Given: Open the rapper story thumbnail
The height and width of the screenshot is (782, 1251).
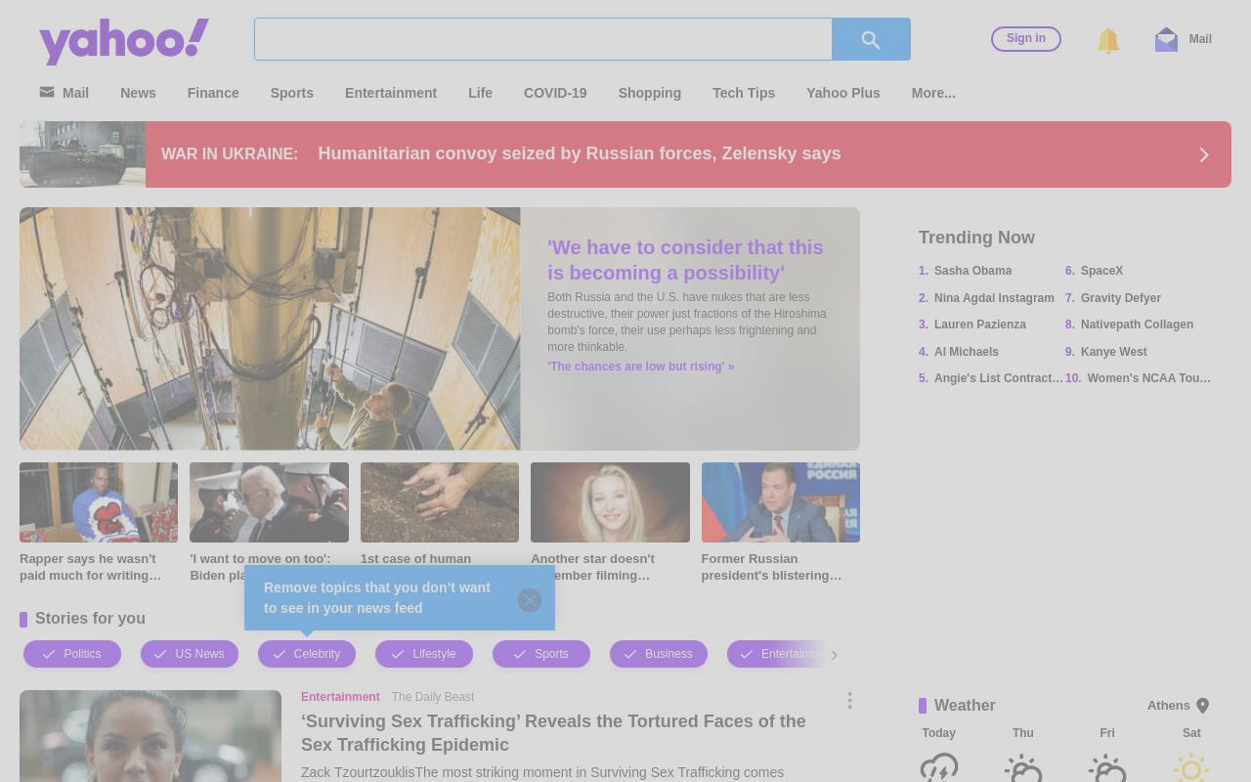Looking at the screenshot, I should (99, 502).
